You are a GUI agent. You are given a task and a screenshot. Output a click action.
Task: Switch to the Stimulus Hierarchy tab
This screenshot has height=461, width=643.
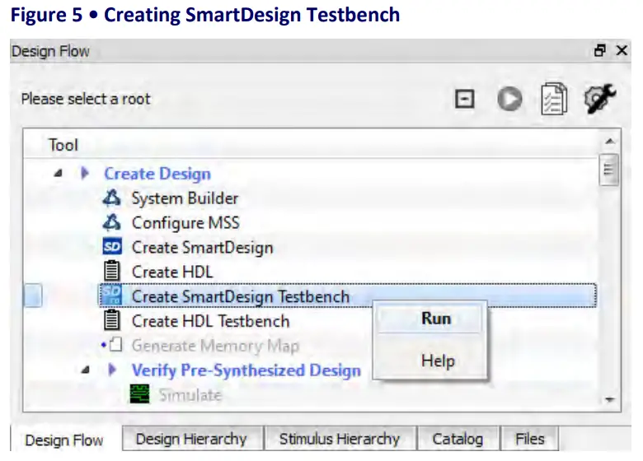click(x=340, y=439)
